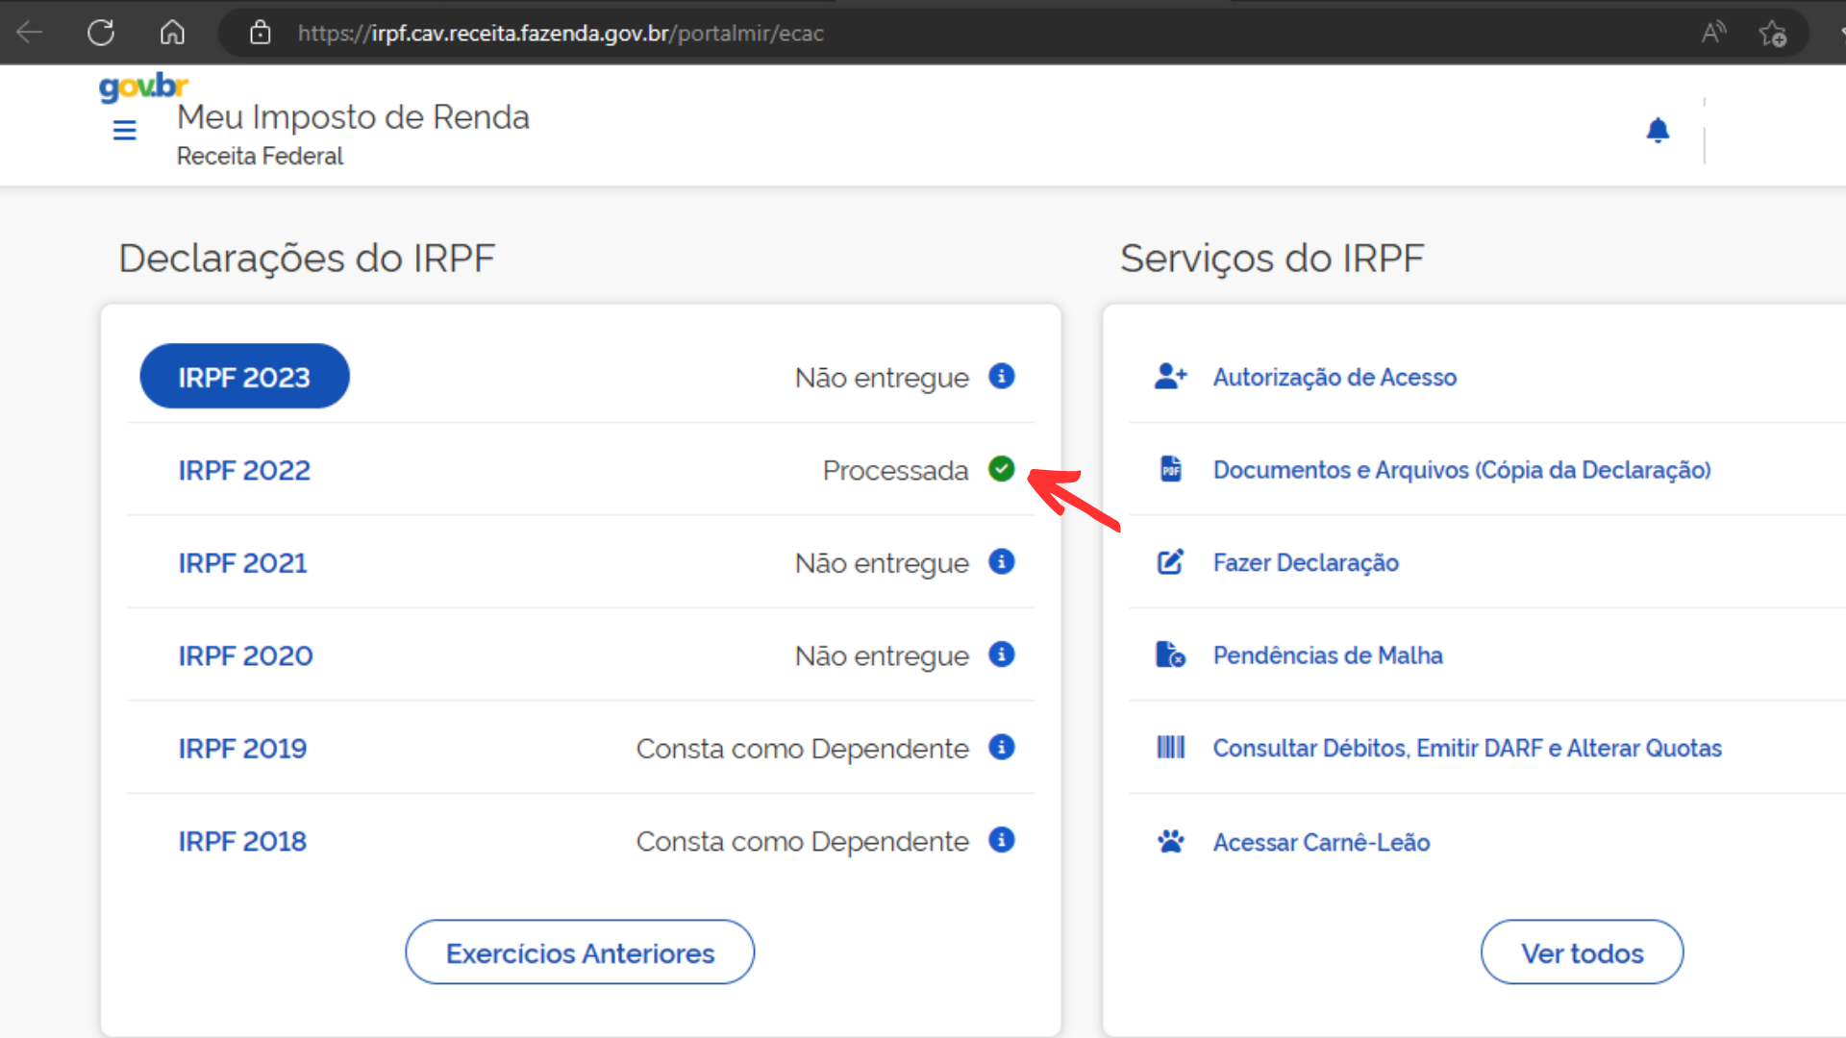Screen dimensions: 1846x1038
Task: Open the IRPF 2022 declaration
Action: tap(244, 470)
